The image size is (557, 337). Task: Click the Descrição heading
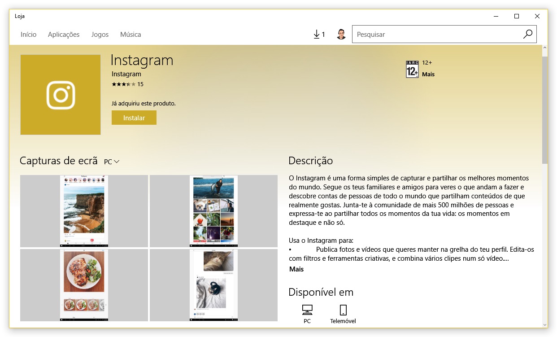(x=311, y=161)
